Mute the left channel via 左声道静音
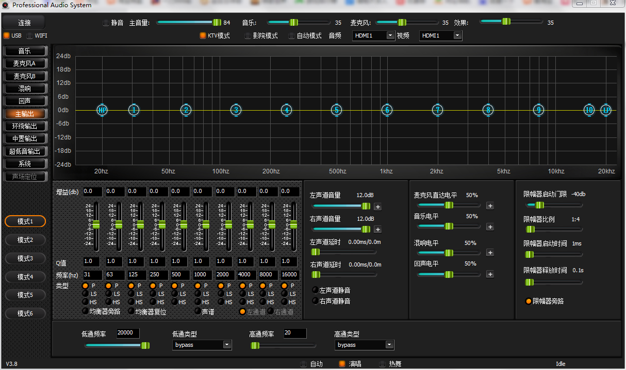626x370 pixels. pos(316,291)
